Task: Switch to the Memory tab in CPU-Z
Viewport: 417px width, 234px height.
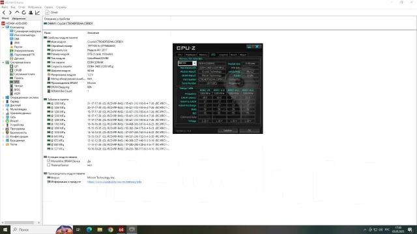Action: coord(203,55)
